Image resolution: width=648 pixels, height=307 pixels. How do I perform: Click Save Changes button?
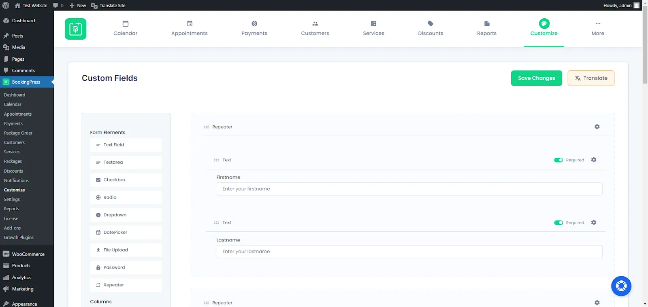pyautogui.click(x=536, y=78)
